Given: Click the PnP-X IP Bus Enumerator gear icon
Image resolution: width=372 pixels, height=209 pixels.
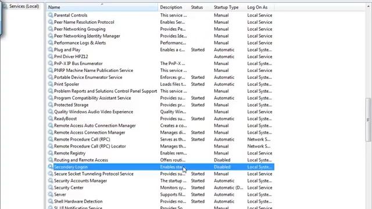Looking at the screenshot, I should tap(51, 63).
